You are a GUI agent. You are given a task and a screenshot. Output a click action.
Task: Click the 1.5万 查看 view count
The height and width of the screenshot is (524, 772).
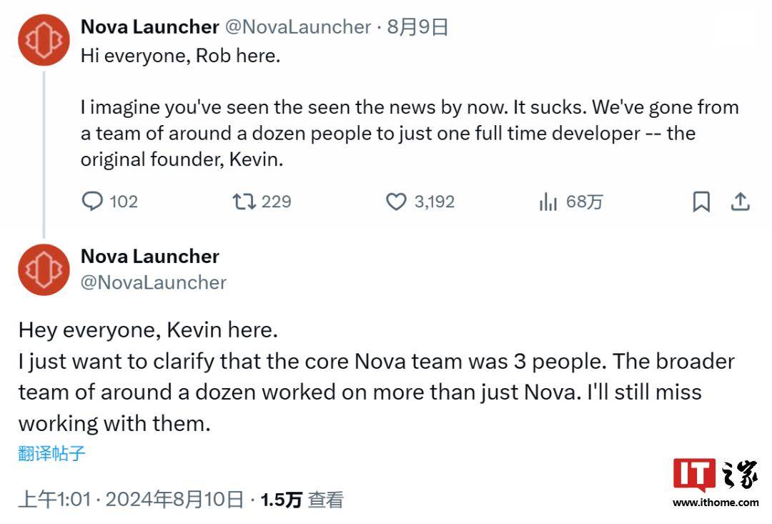click(302, 499)
